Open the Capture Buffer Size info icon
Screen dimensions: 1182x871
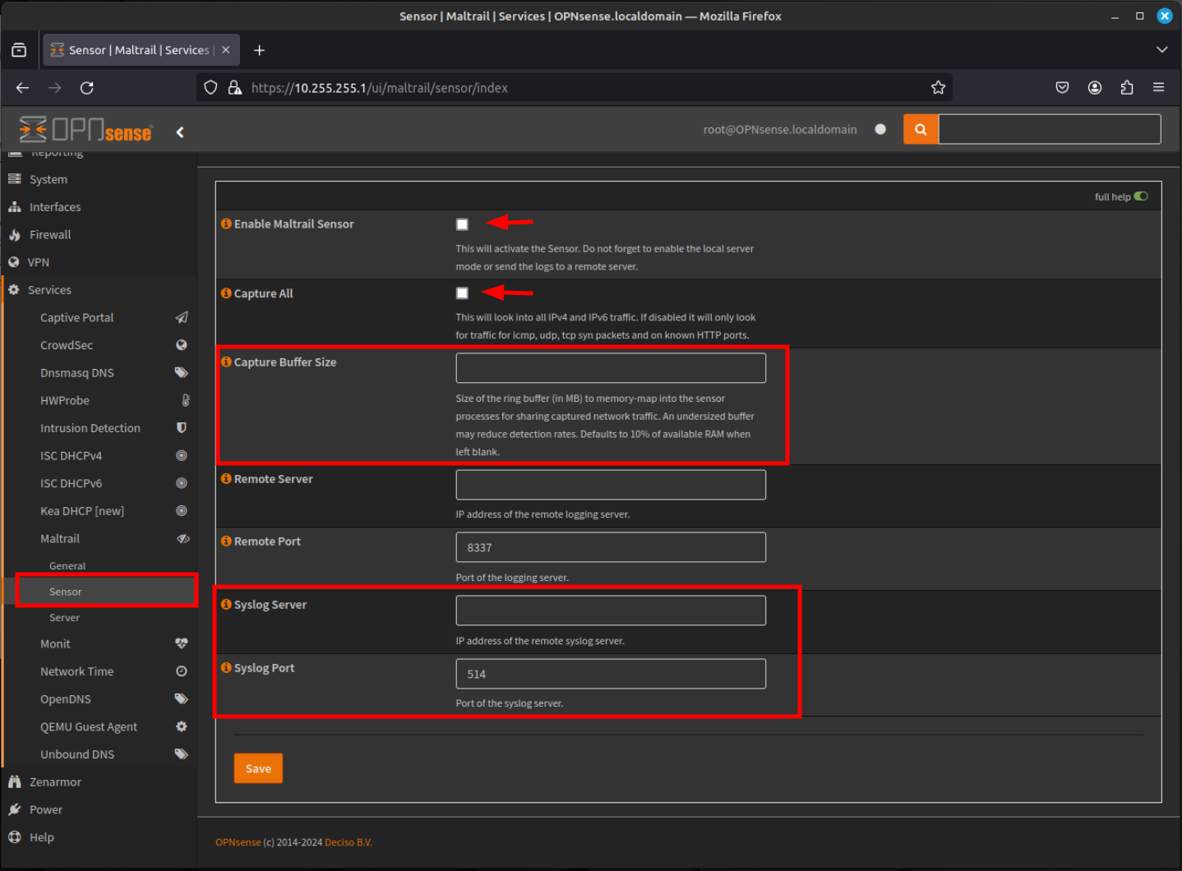click(x=226, y=362)
